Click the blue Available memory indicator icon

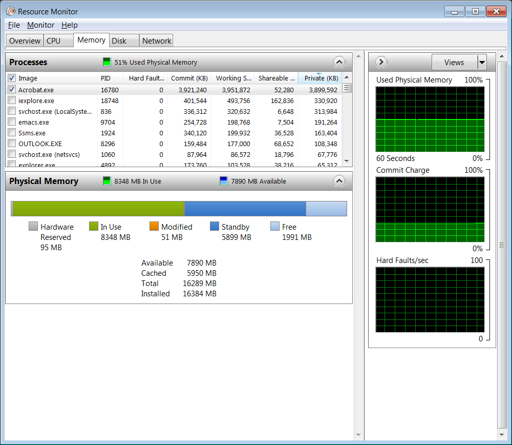click(224, 181)
